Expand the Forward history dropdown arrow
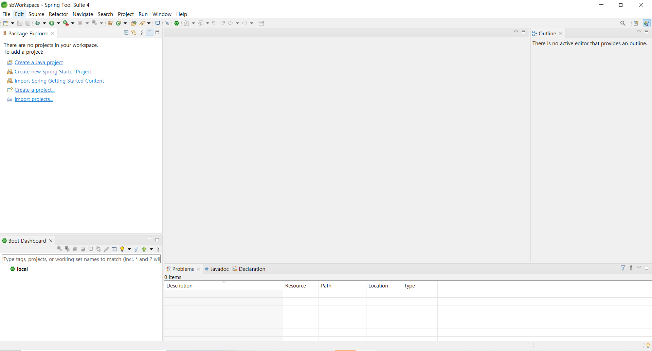 coord(252,23)
